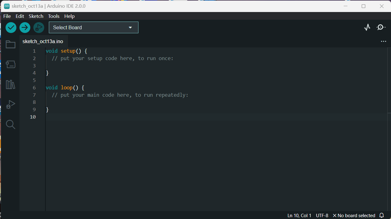Image resolution: width=391 pixels, height=219 pixels.
Task: Close the Arduino IDE window
Action: tap(381, 6)
